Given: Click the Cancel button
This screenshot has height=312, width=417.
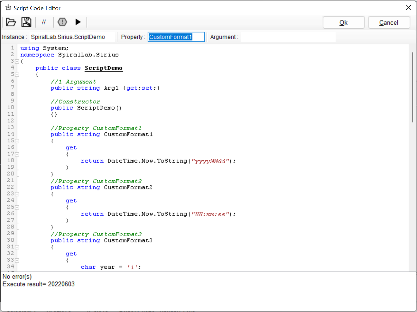Looking at the screenshot, I should pos(389,23).
